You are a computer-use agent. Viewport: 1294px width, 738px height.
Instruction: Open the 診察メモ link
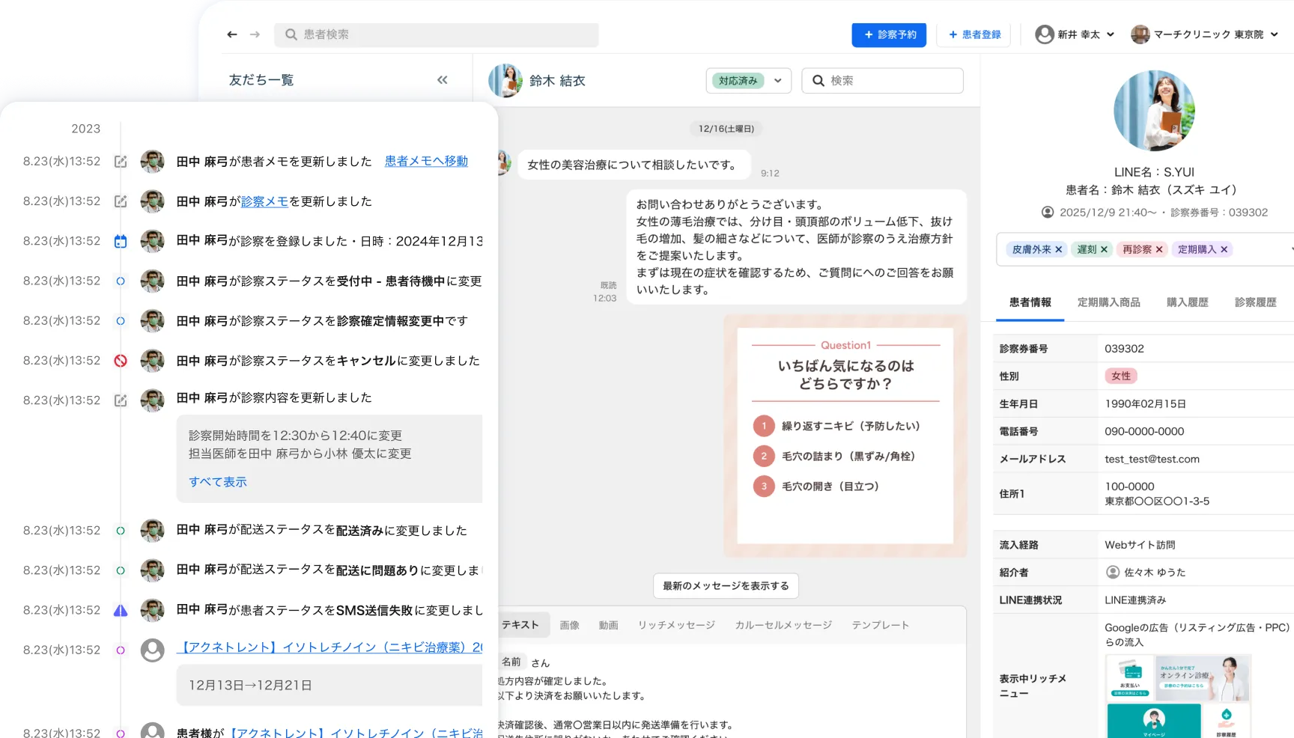tap(264, 201)
